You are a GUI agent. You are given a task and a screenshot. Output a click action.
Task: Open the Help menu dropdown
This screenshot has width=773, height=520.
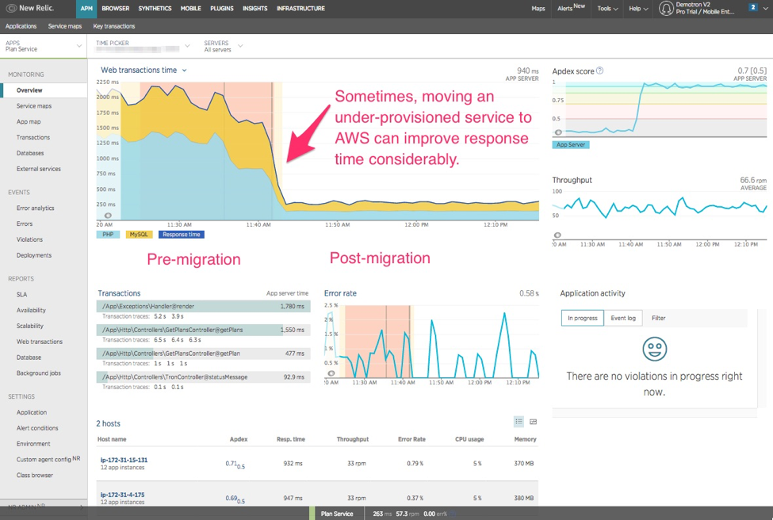pyautogui.click(x=638, y=9)
